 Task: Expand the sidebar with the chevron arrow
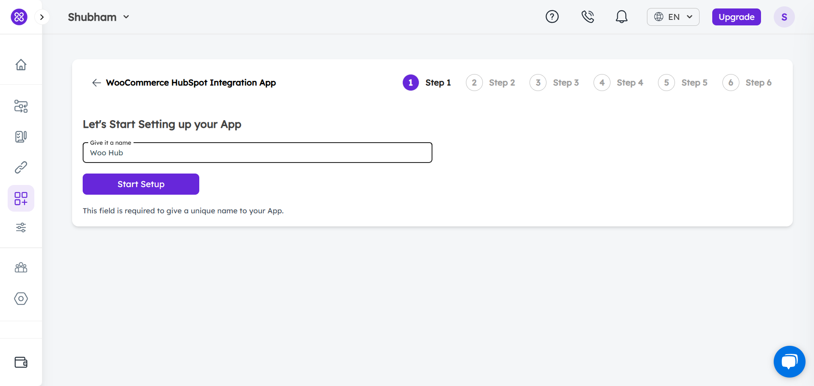click(42, 17)
